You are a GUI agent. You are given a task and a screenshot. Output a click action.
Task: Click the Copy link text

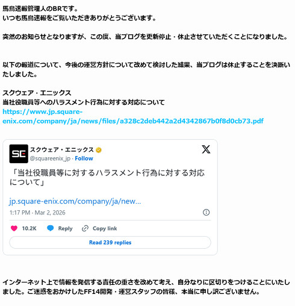pyautogui.click(x=105, y=228)
